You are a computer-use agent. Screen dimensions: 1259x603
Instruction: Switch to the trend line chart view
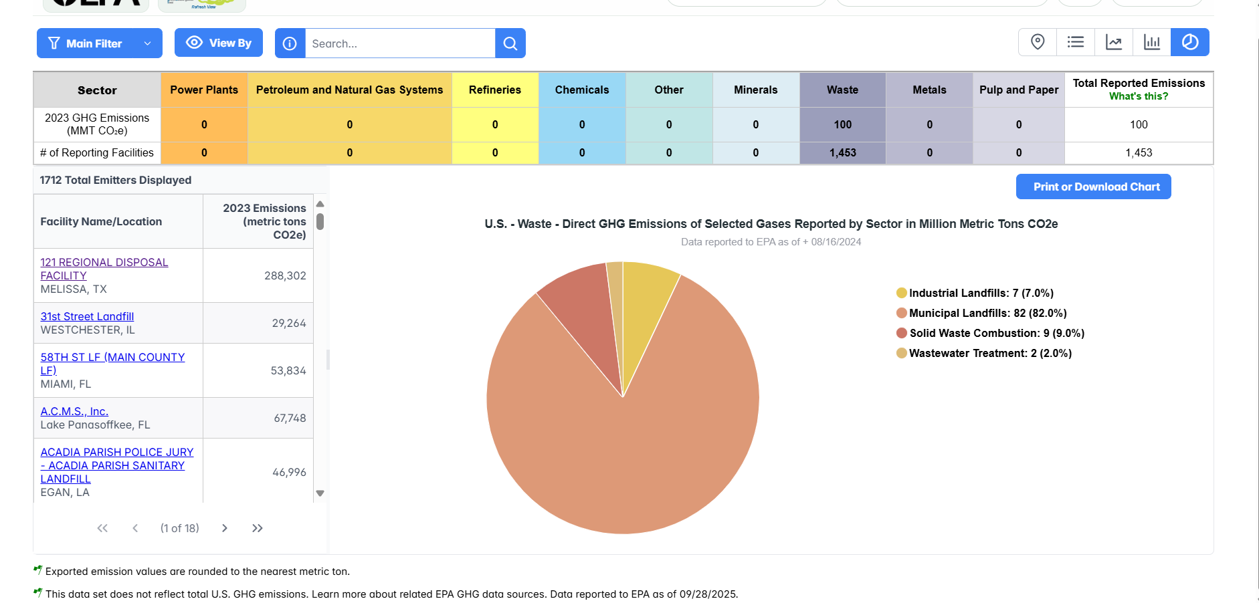tap(1114, 41)
